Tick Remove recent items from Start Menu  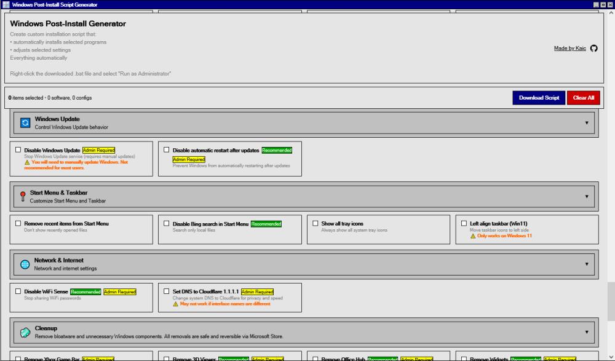pyautogui.click(x=18, y=223)
